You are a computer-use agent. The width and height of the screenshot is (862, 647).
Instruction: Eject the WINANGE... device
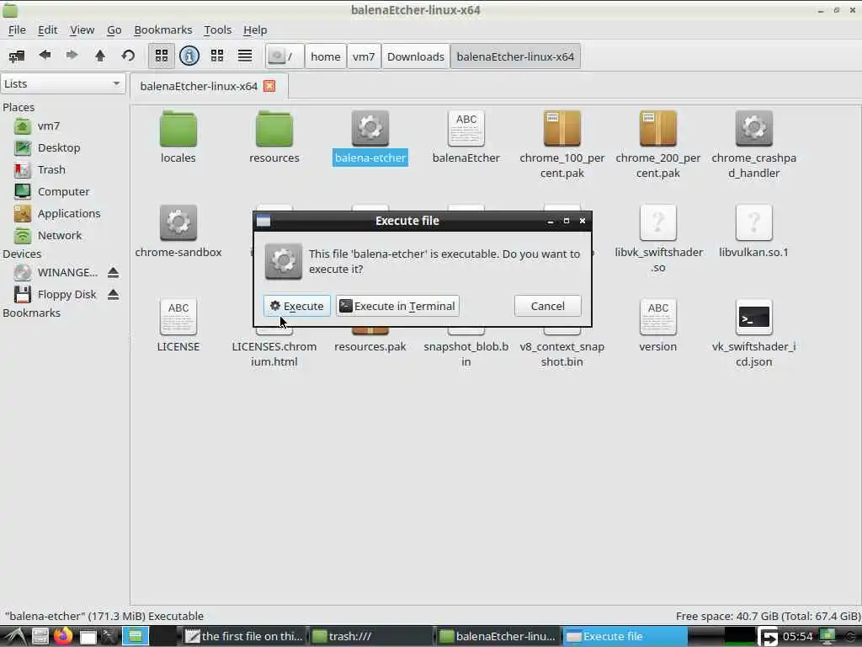pyautogui.click(x=114, y=272)
